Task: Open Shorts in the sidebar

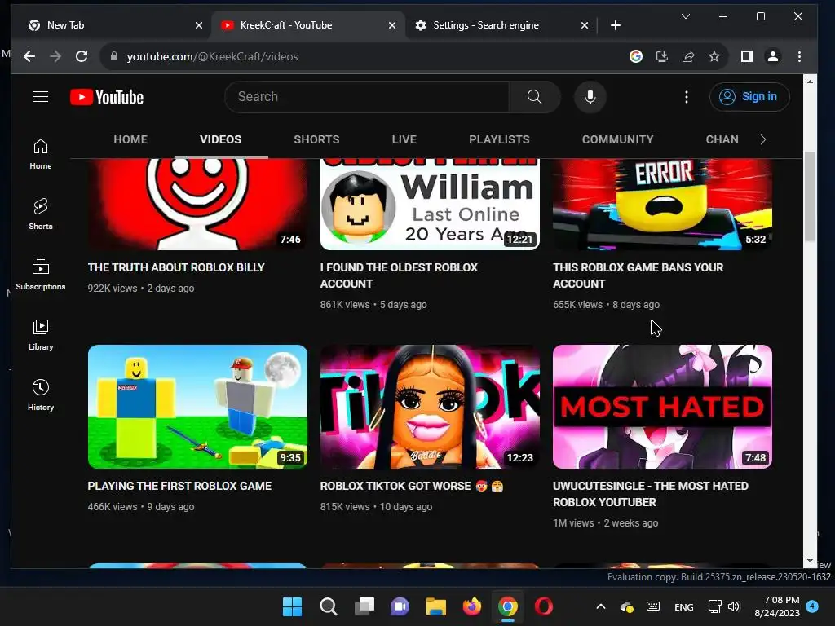Action: pyautogui.click(x=41, y=214)
